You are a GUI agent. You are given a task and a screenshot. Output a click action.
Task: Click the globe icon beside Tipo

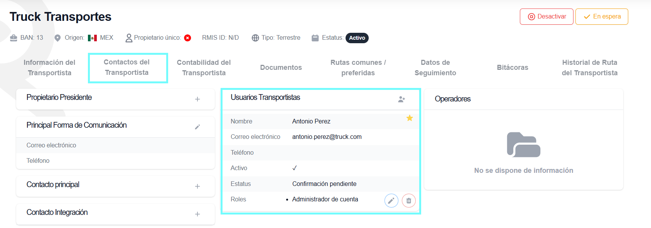(255, 38)
